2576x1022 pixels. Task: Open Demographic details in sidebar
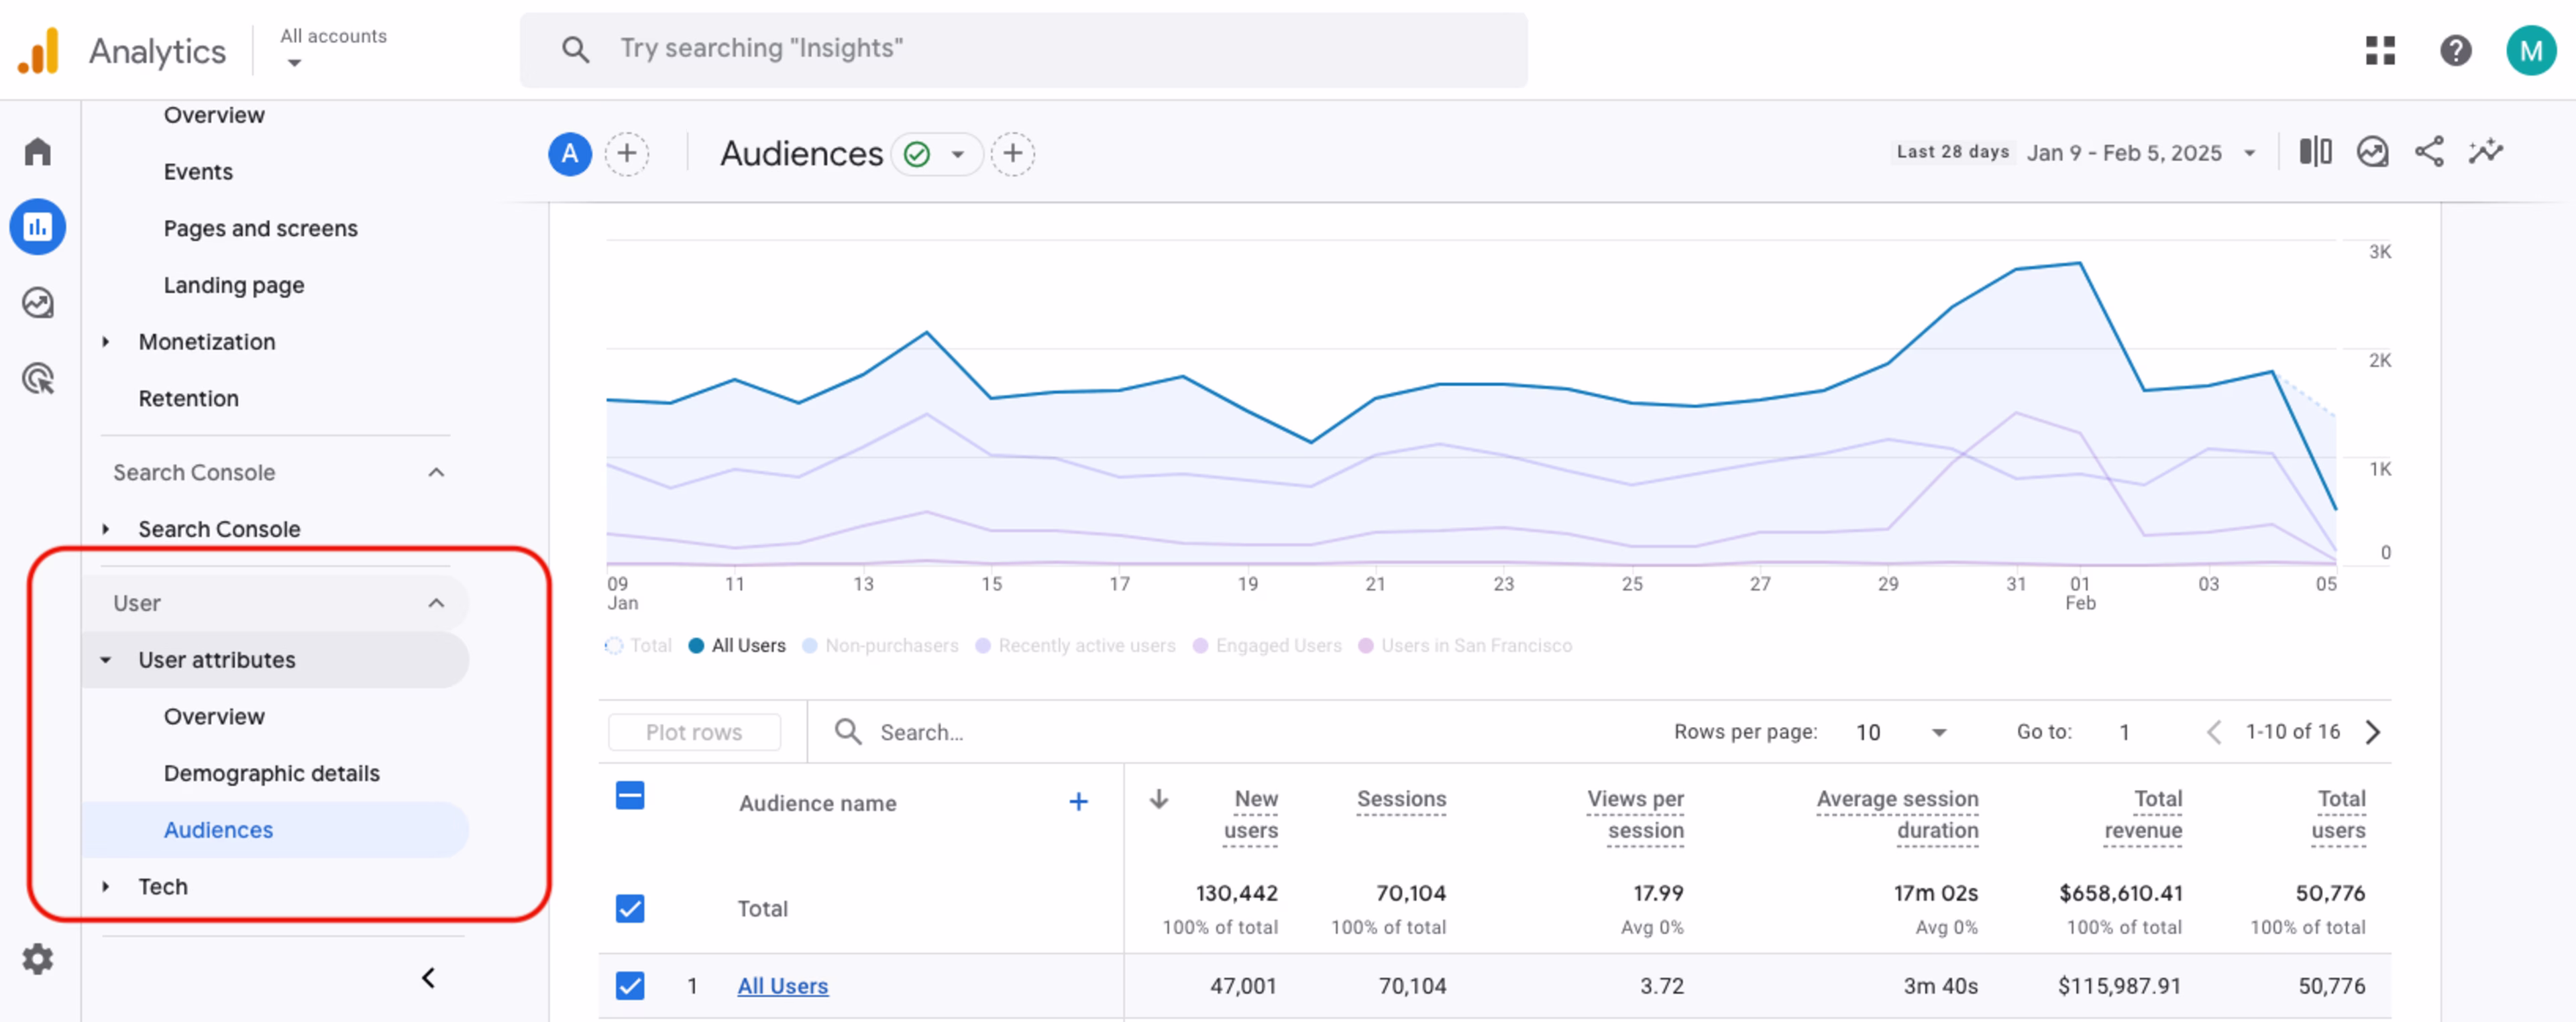coord(271,773)
